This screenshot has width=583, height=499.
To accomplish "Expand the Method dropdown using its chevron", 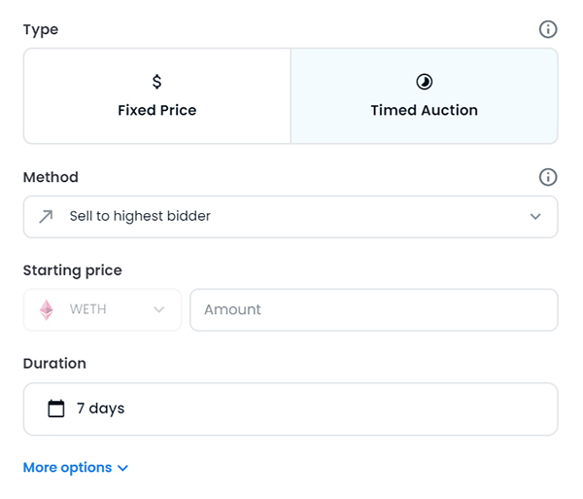I will click(535, 217).
